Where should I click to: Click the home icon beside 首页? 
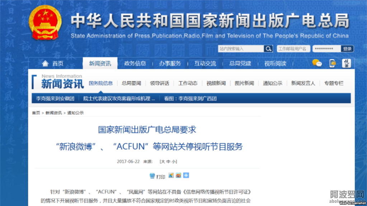(x=45, y=63)
